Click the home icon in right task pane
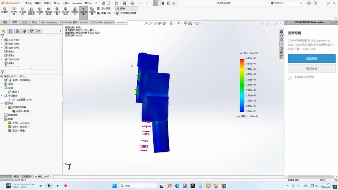The height and width of the screenshot is (190, 338). 281,36
